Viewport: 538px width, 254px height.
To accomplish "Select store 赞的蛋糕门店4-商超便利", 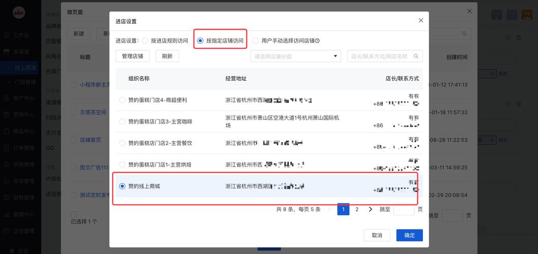I will [122, 100].
